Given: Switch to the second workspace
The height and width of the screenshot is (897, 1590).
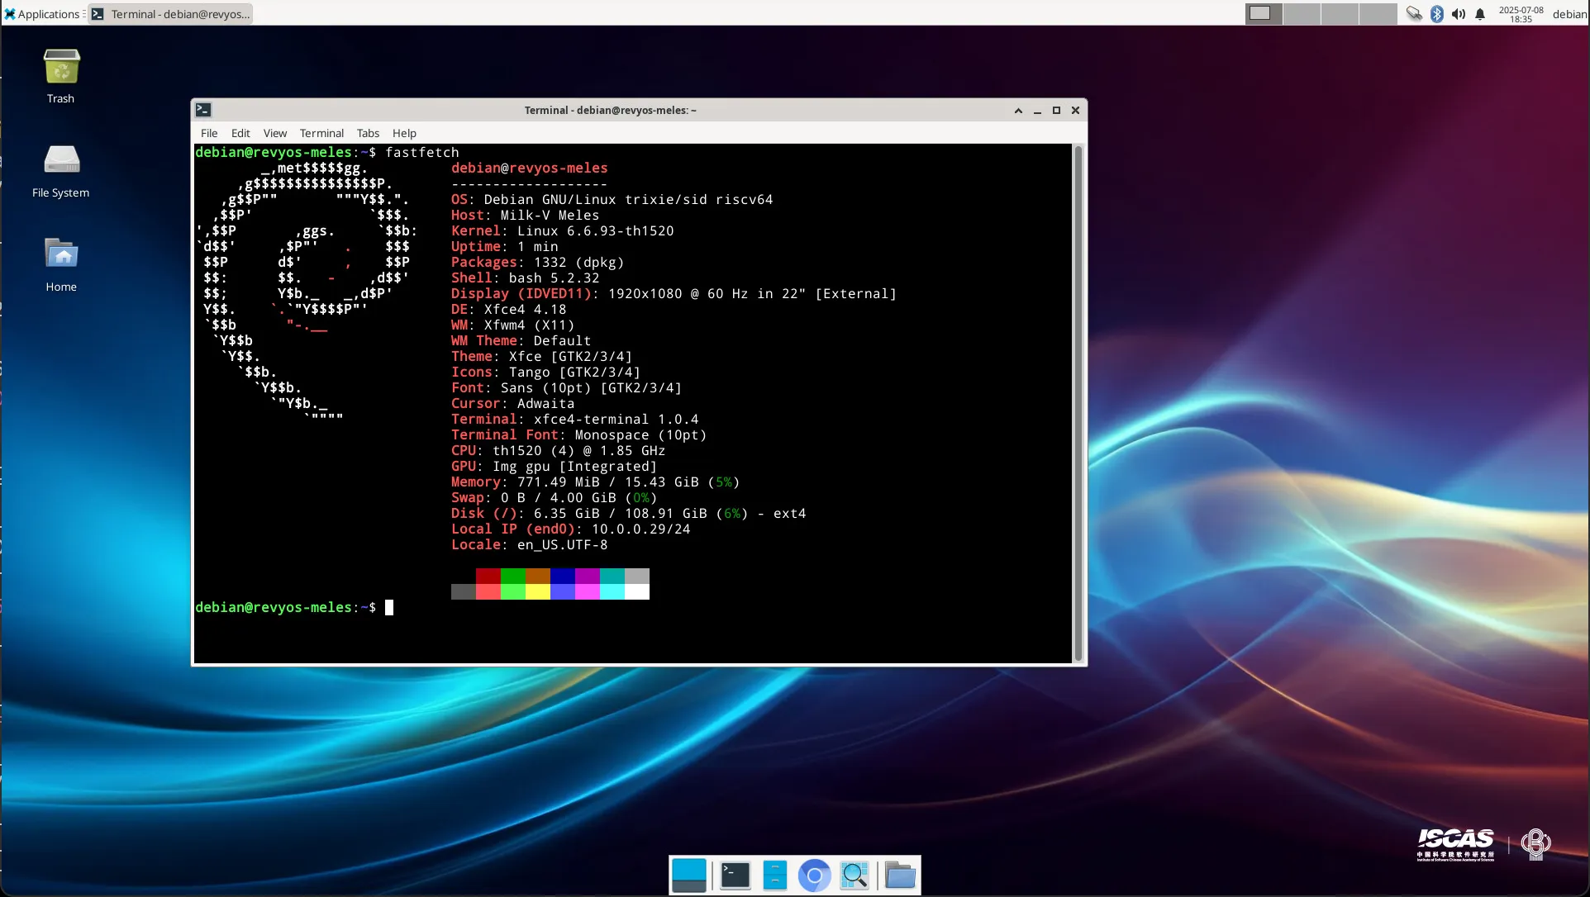Looking at the screenshot, I should click(x=1302, y=13).
